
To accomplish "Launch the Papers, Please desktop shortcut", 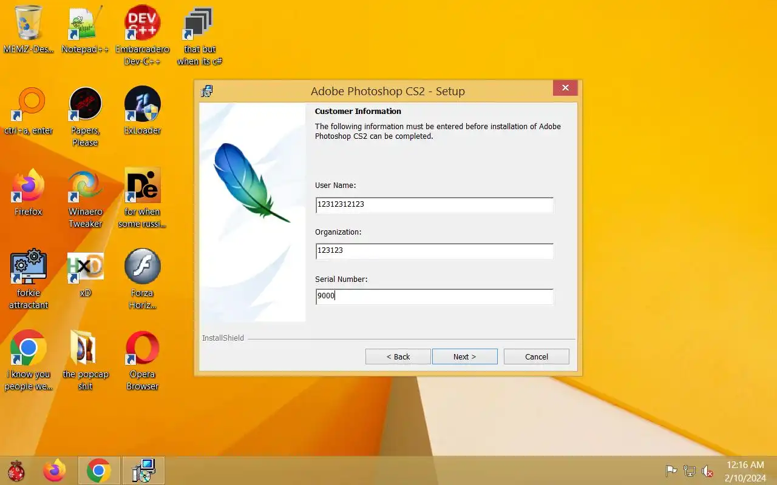I will pyautogui.click(x=85, y=117).
